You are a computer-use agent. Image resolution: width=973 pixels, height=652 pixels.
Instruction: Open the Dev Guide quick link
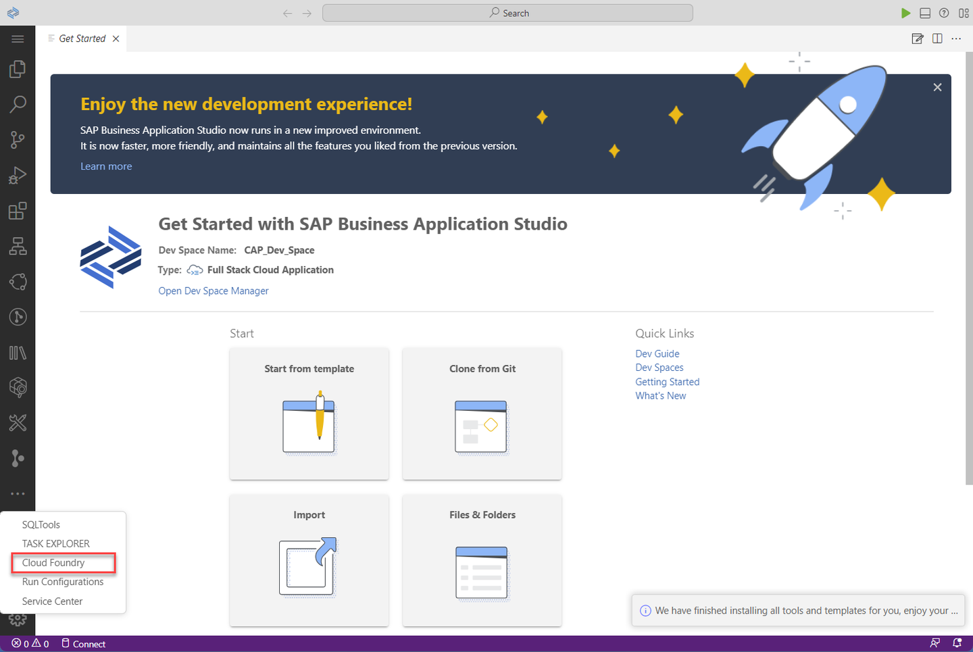[x=657, y=353]
